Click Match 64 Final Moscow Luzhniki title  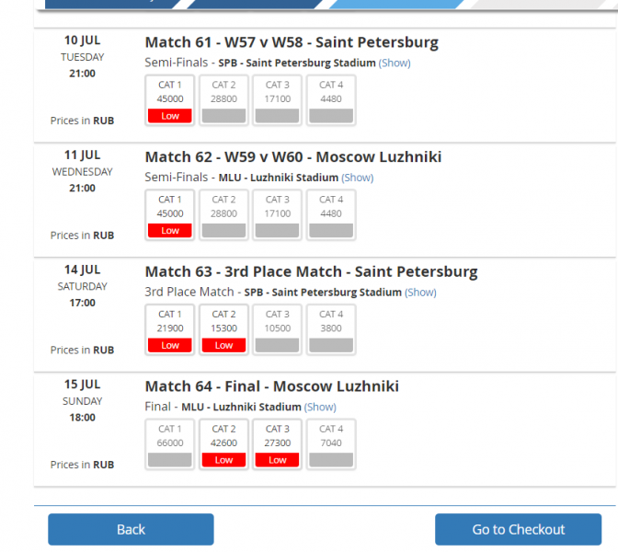271,386
